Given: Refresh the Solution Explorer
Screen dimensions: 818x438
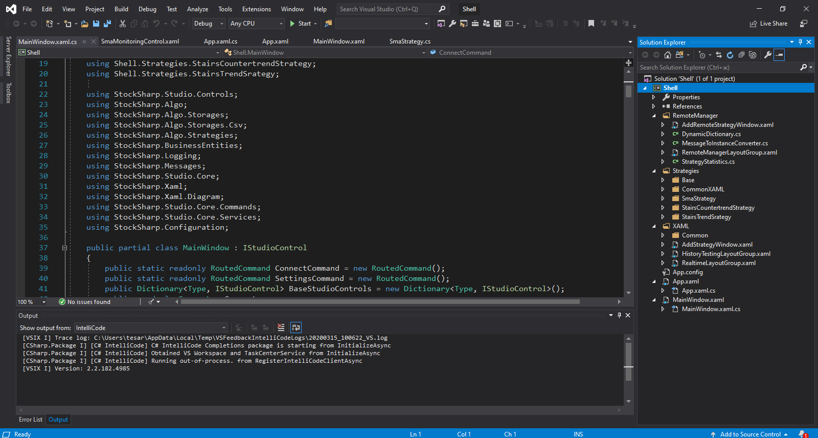Looking at the screenshot, I should coord(730,55).
